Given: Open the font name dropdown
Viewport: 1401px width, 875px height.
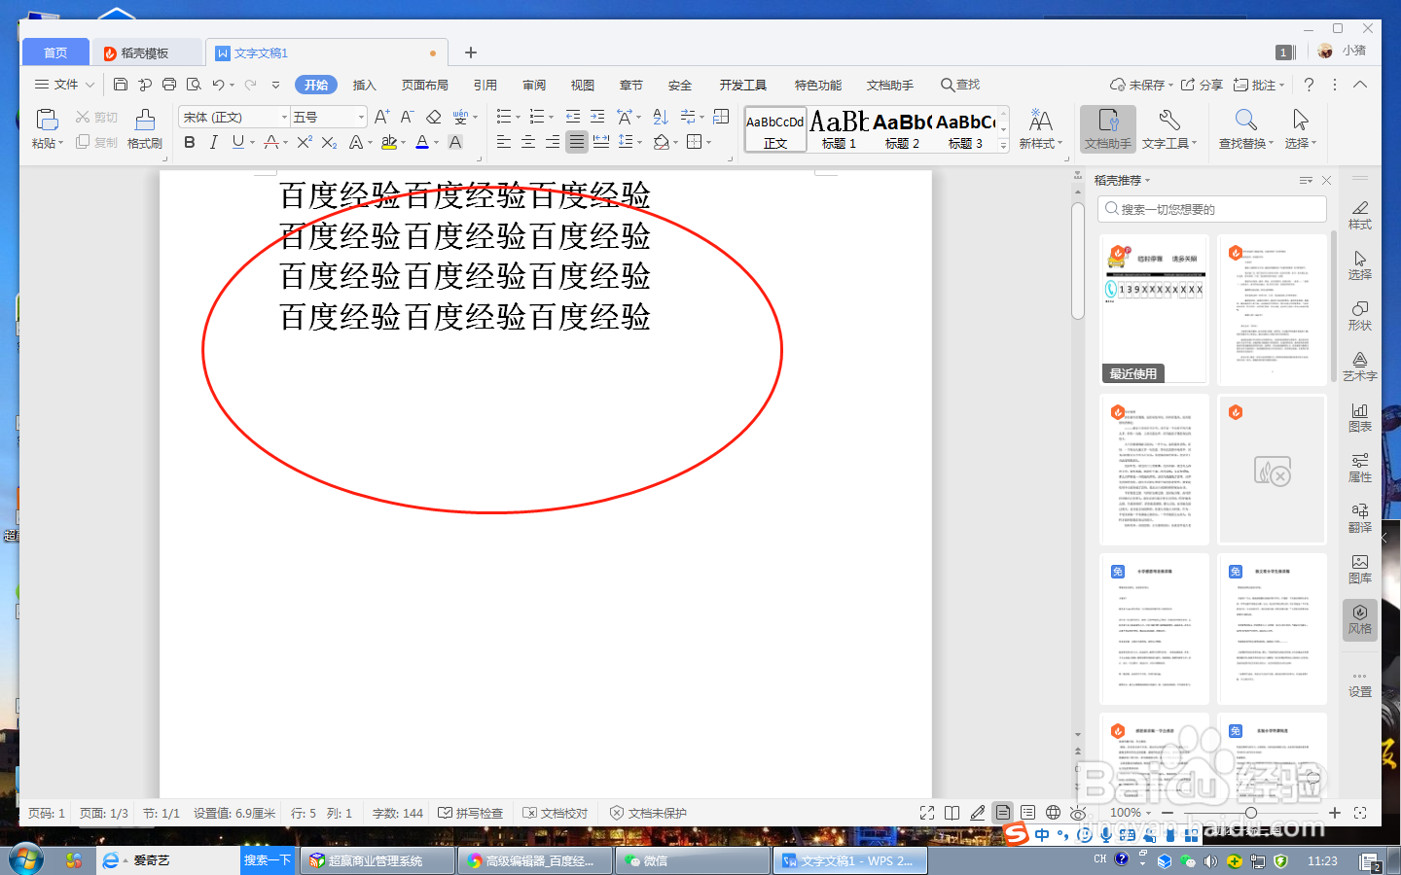Looking at the screenshot, I should click(x=284, y=117).
